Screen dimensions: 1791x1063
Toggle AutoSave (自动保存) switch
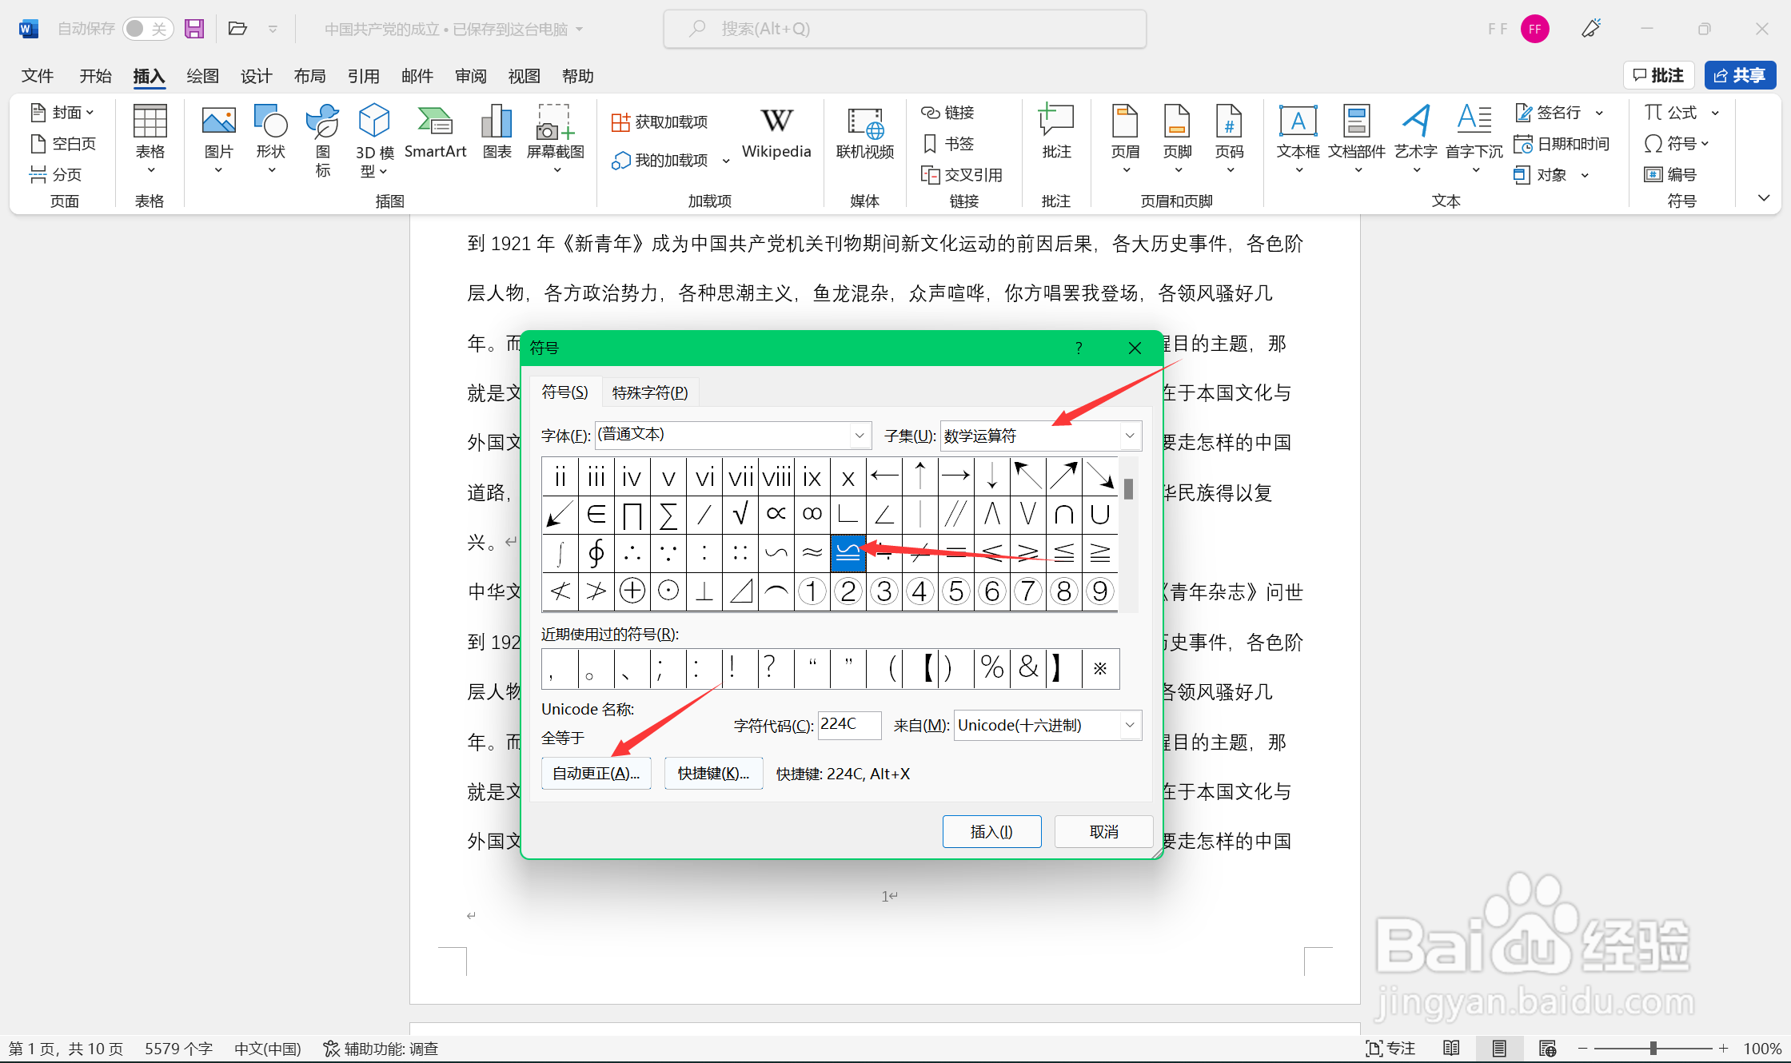click(148, 29)
